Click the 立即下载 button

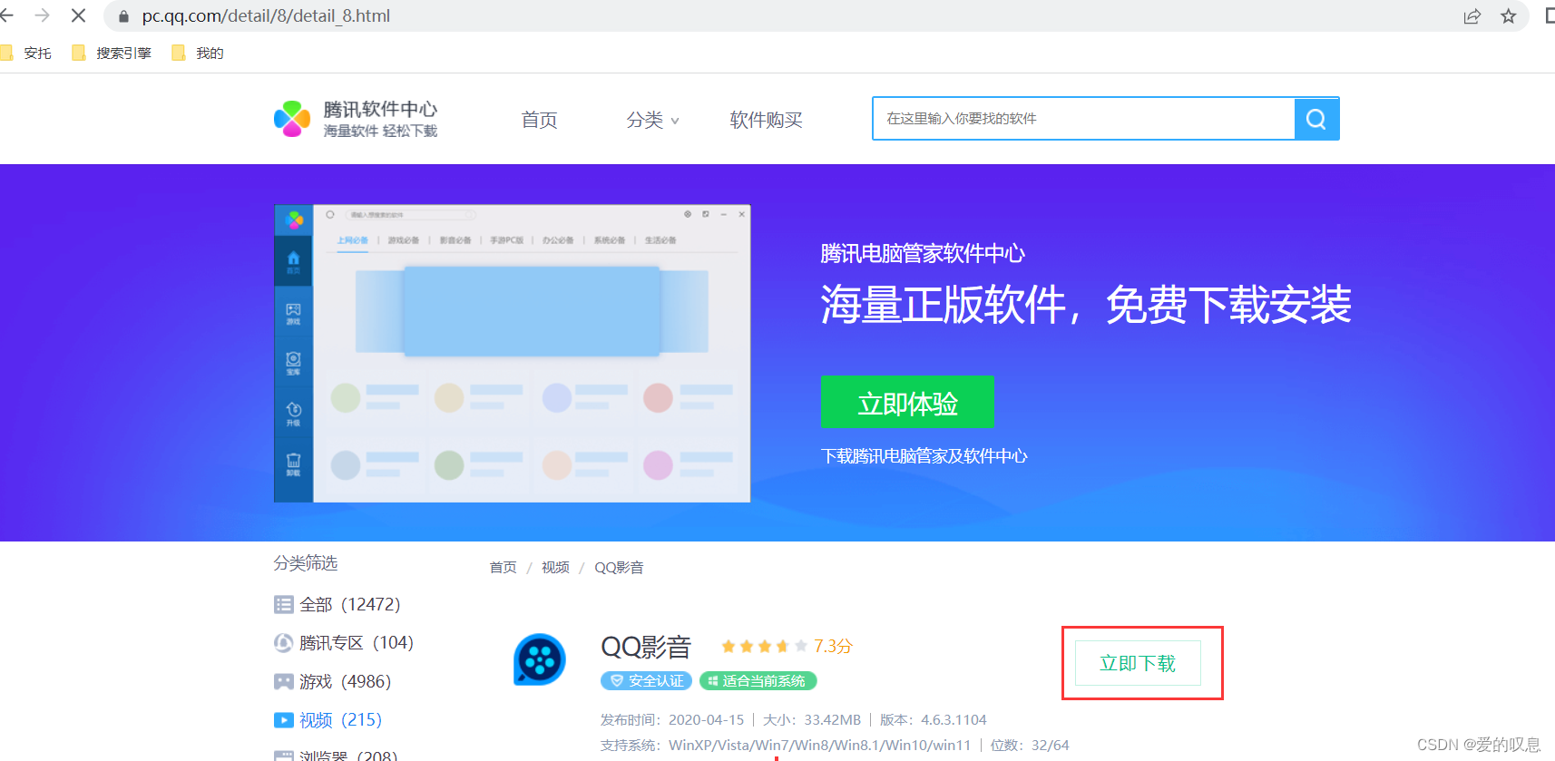click(1138, 663)
